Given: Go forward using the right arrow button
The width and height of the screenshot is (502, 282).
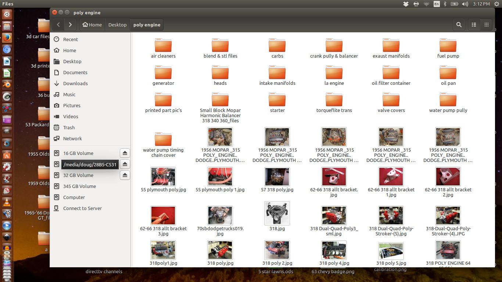Looking at the screenshot, I should pos(70,25).
